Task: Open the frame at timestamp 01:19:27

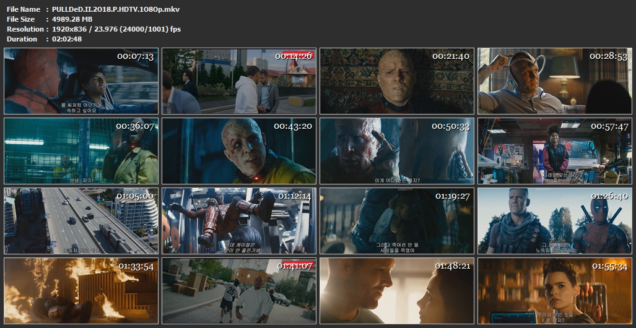Action: click(x=397, y=221)
